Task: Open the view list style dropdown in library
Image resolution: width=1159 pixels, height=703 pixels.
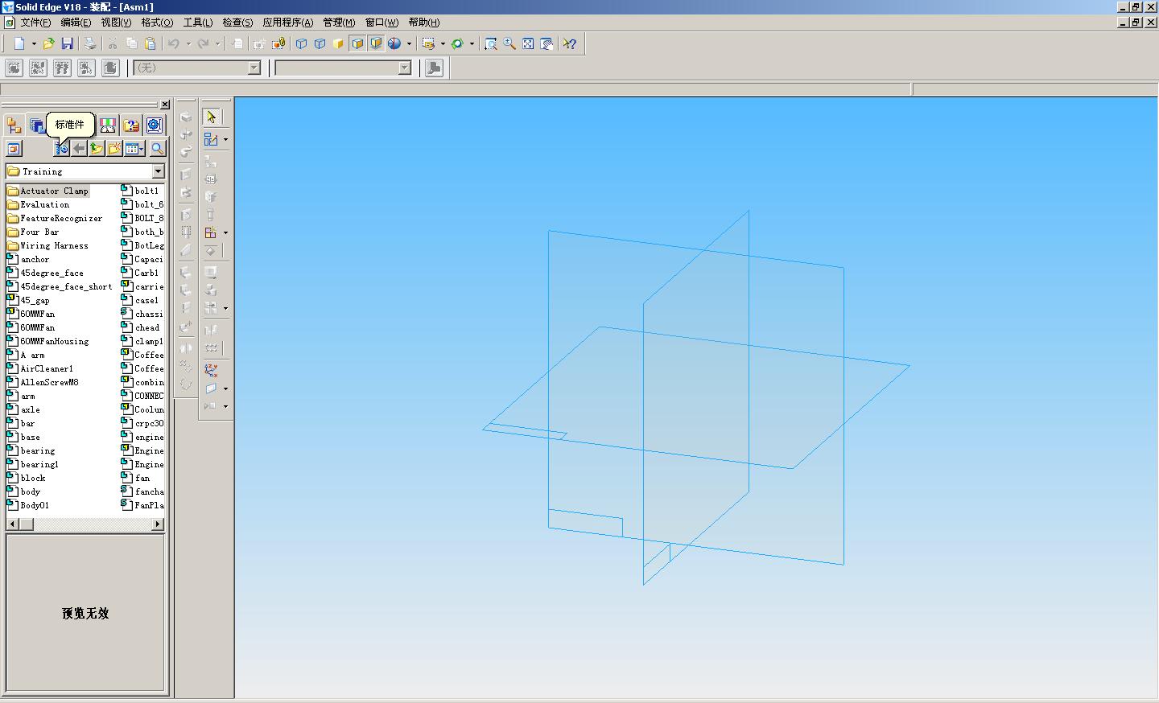Action: click(135, 148)
